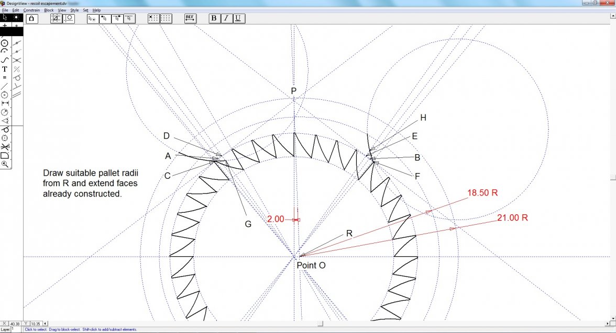Select the linear dimension tool
The width and height of the screenshot is (616, 333).
pos(5,104)
